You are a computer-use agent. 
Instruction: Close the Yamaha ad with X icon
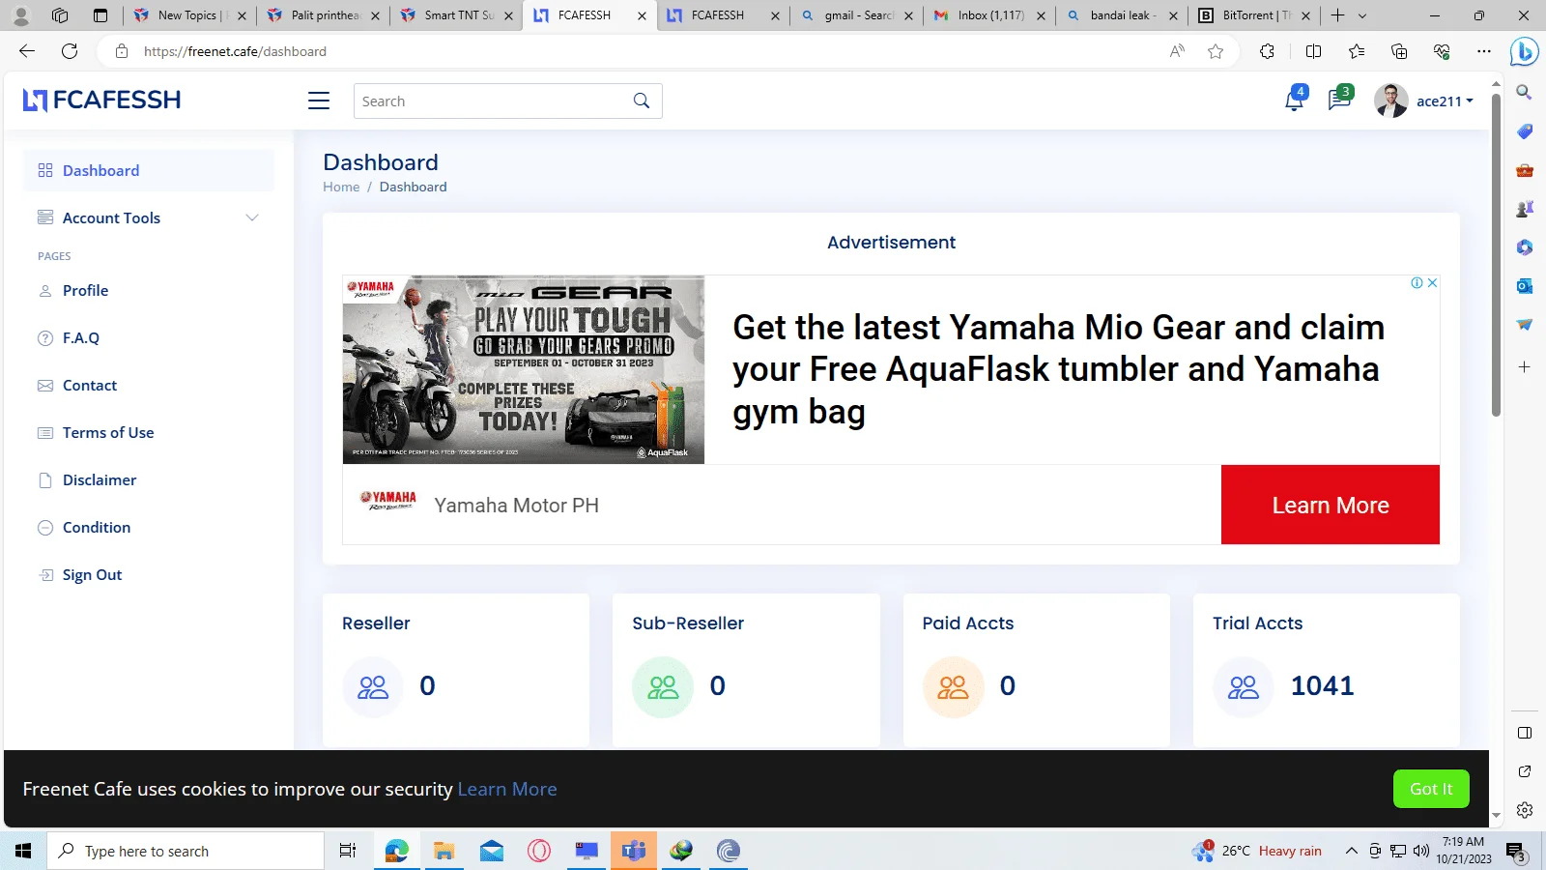pyautogui.click(x=1432, y=283)
